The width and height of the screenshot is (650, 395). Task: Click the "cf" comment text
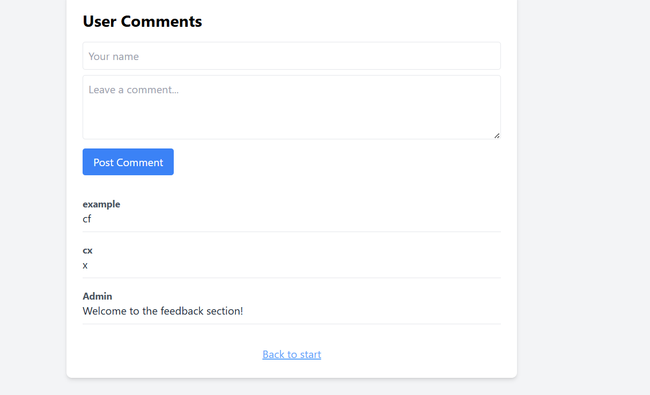pyautogui.click(x=87, y=219)
